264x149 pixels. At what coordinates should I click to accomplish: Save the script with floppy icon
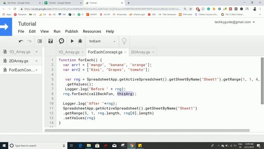click(50, 41)
